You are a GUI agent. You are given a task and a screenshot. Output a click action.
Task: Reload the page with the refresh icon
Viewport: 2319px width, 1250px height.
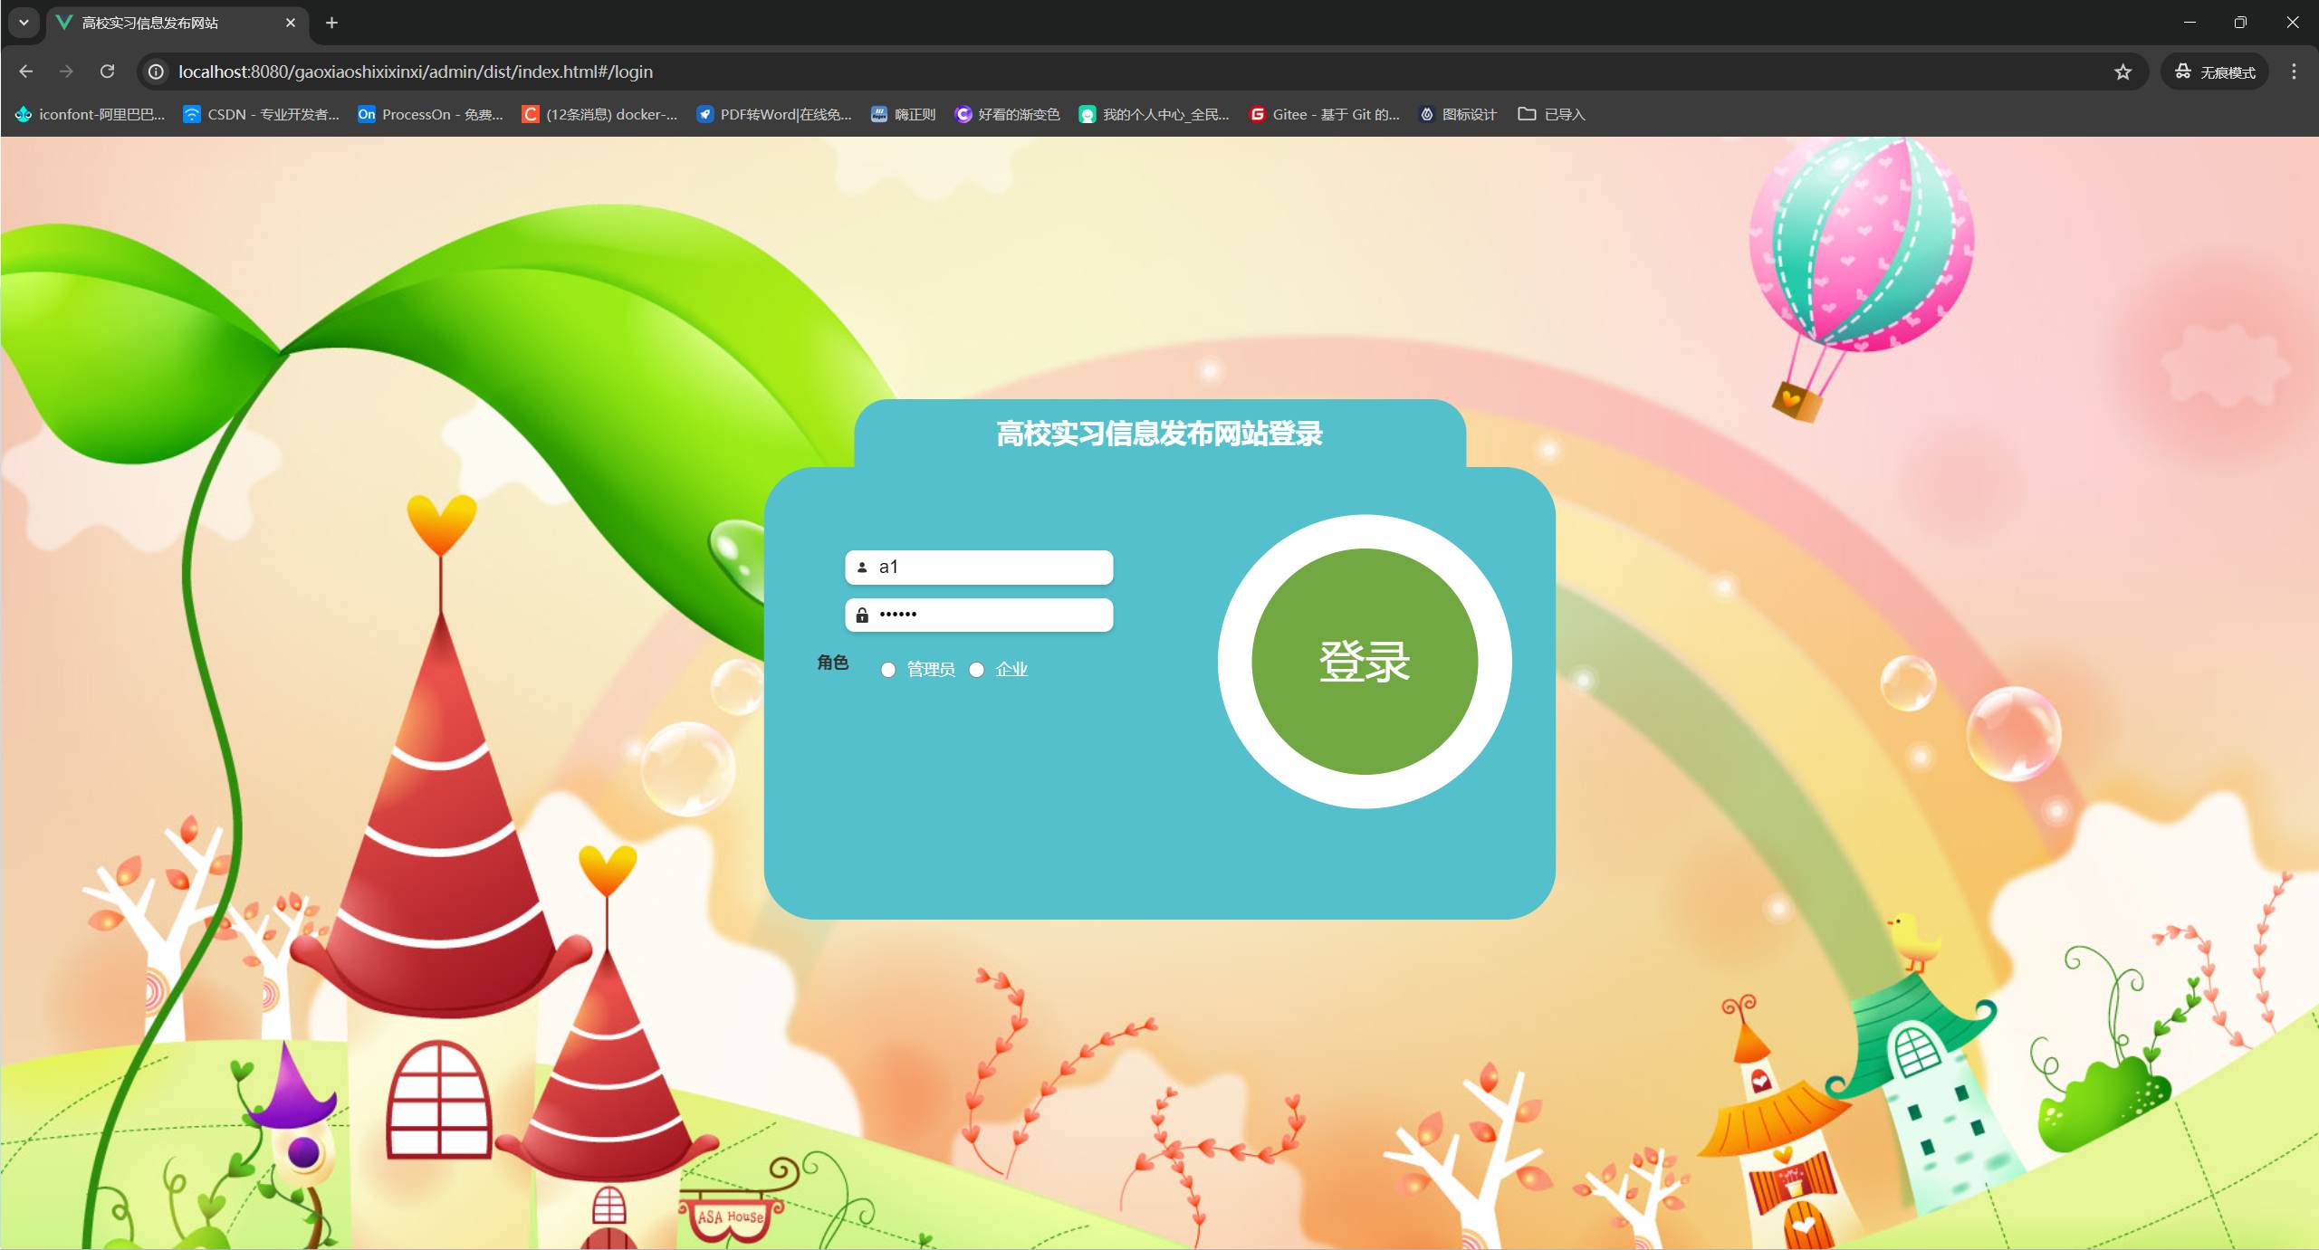click(x=107, y=72)
